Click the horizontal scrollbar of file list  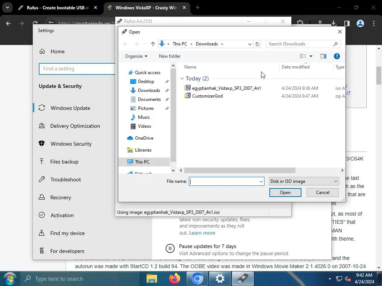click(240, 171)
